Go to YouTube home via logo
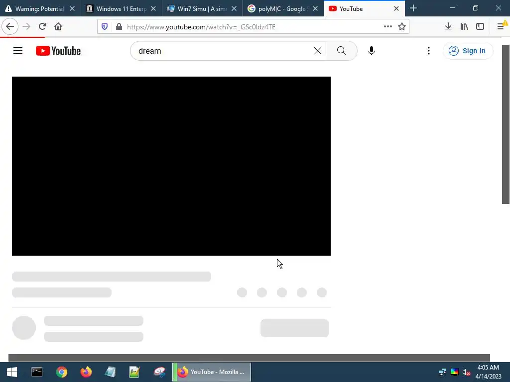This screenshot has height=382, width=510. [x=58, y=51]
